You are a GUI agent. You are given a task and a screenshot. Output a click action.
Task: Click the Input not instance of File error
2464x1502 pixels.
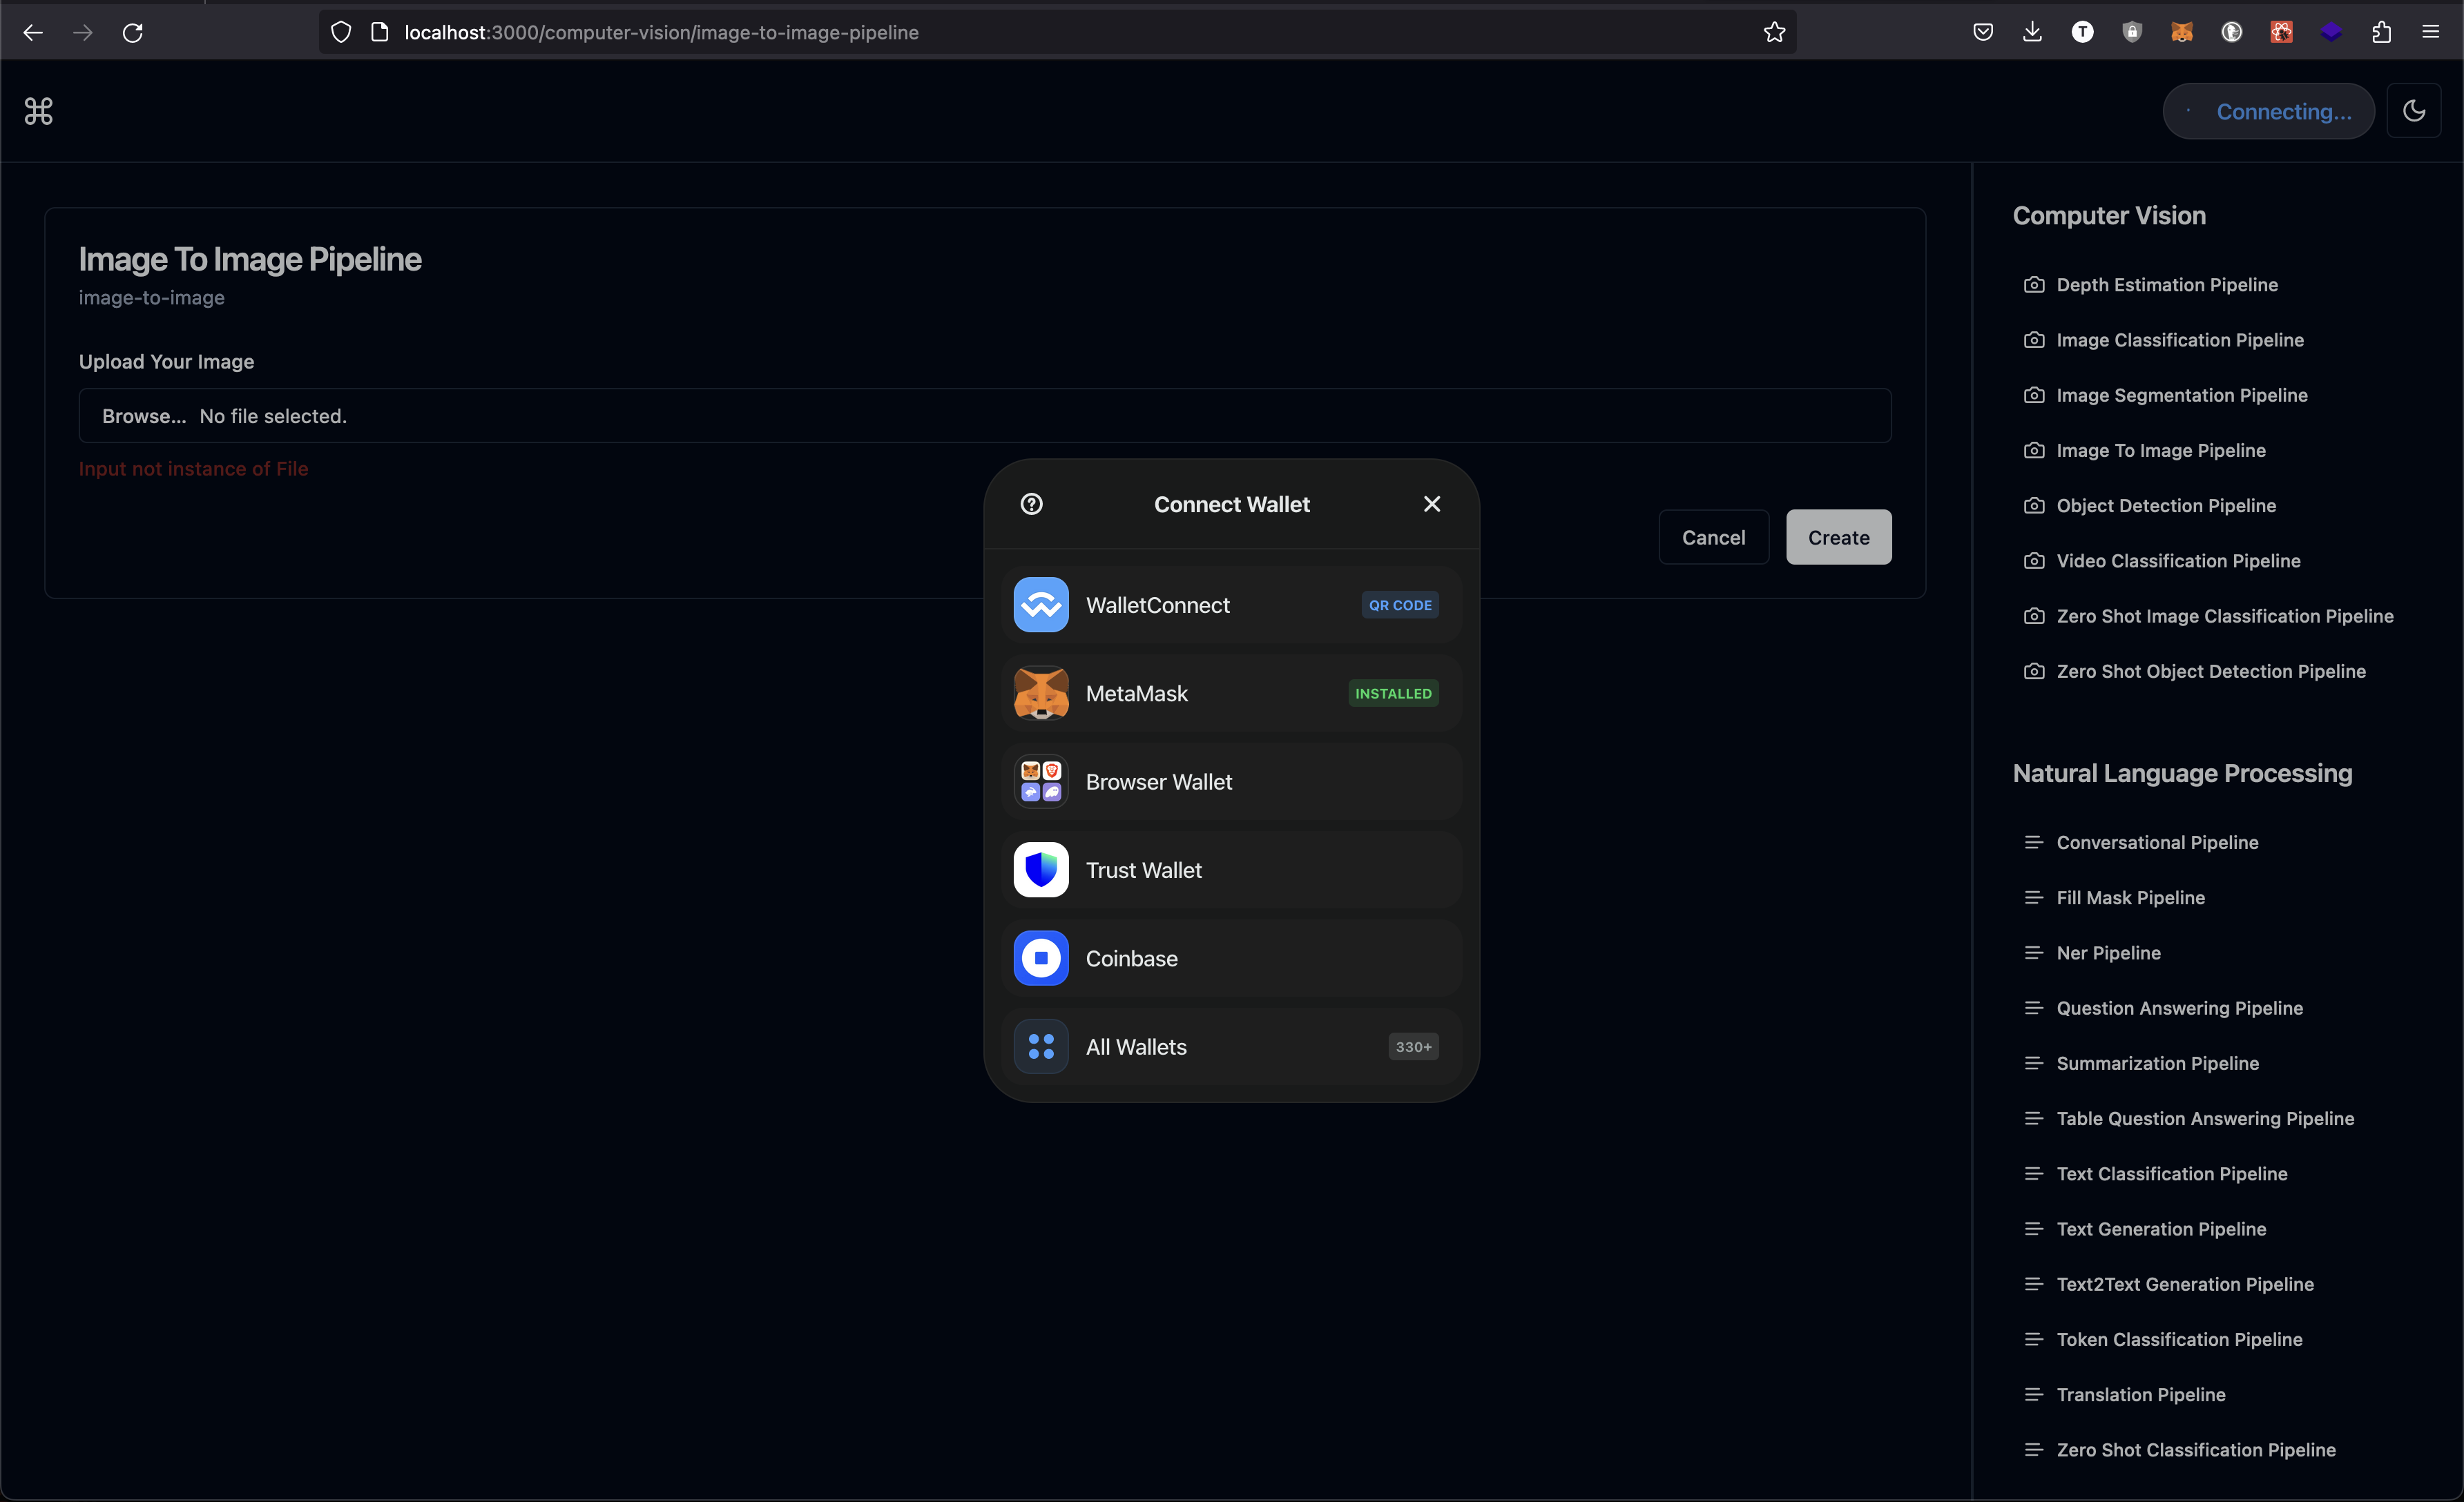click(193, 469)
